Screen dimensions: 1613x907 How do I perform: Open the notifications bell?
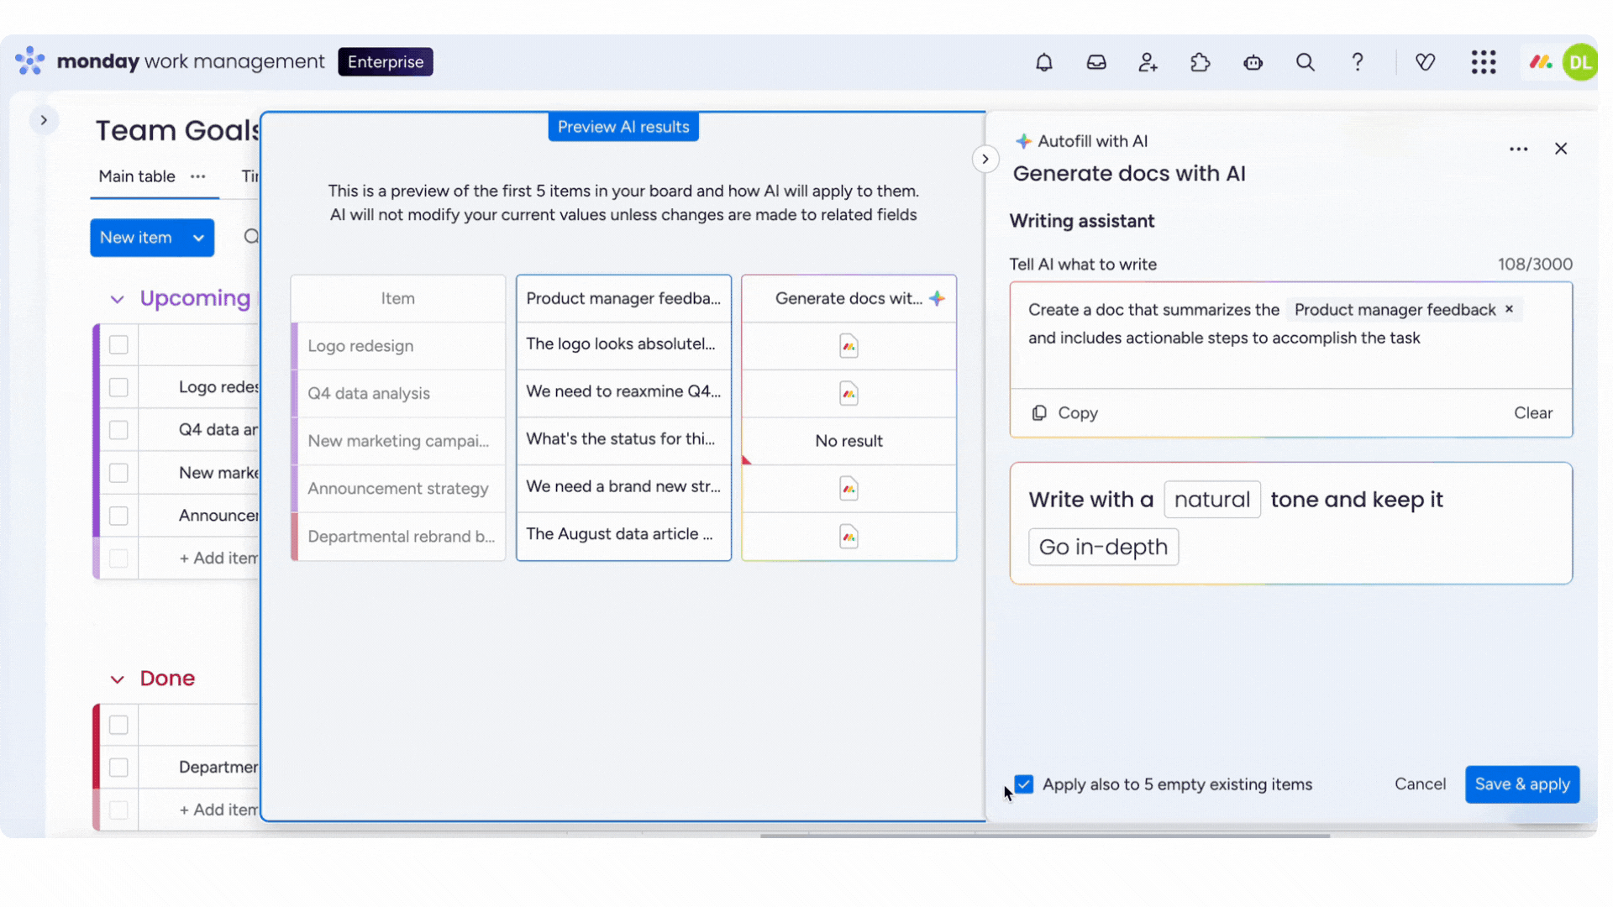tap(1043, 62)
